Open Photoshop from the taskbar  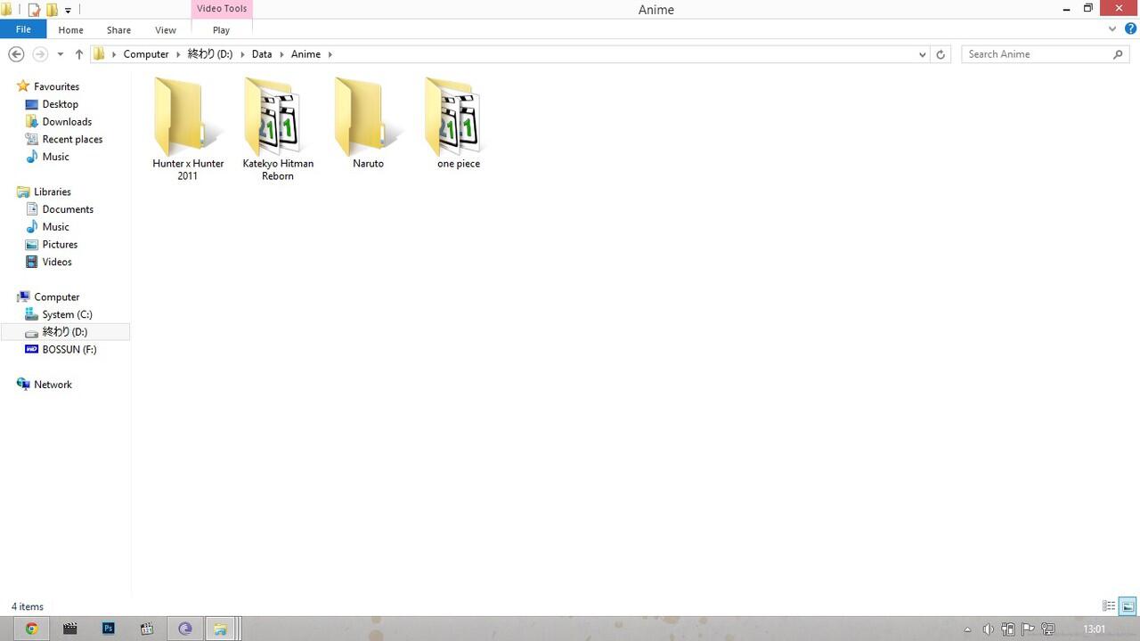[109, 629]
